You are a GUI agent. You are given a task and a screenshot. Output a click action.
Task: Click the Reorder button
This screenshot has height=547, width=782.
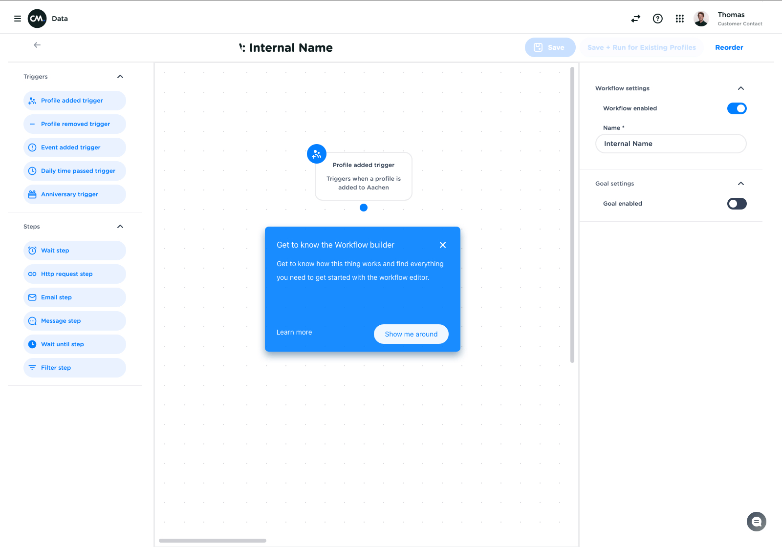tap(729, 47)
